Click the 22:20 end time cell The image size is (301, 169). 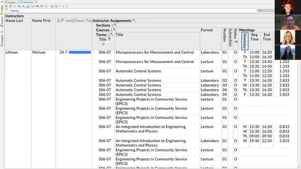coord(267,141)
